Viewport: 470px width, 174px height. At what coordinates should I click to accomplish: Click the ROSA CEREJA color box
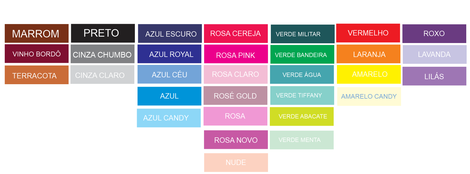pyautogui.click(x=236, y=33)
